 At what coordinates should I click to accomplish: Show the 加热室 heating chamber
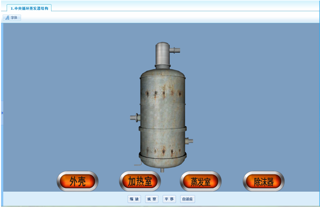click(x=140, y=181)
